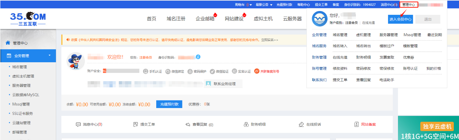Select 域名注册 in the main navigation

click(176, 19)
